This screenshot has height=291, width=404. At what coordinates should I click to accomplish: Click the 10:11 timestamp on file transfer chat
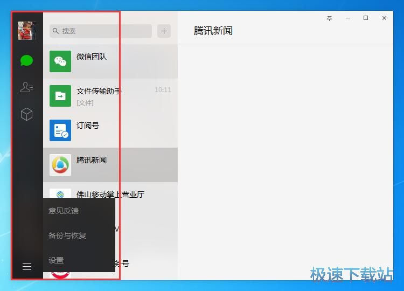pos(163,89)
